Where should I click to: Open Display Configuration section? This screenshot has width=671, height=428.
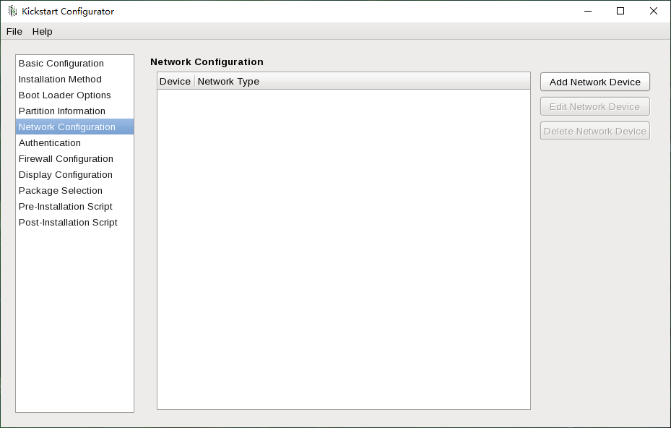click(x=74, y=174)
